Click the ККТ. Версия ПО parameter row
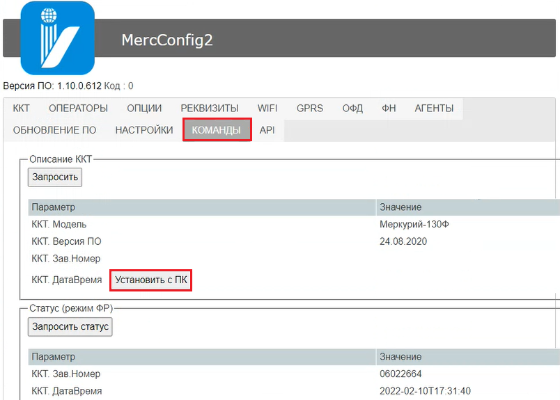560x400 pixels. click(294, 241)
